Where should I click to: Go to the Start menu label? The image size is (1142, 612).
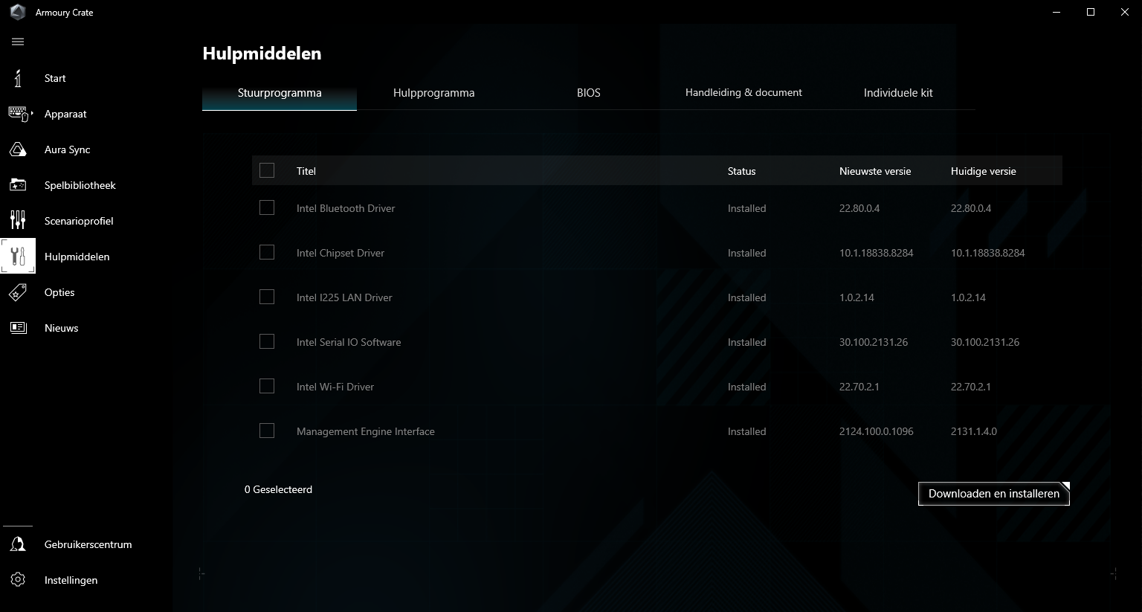coord(55,78)
